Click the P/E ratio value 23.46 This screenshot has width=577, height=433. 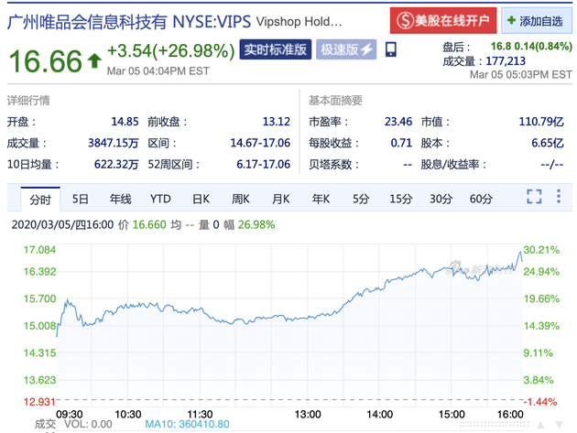[398, 122]
